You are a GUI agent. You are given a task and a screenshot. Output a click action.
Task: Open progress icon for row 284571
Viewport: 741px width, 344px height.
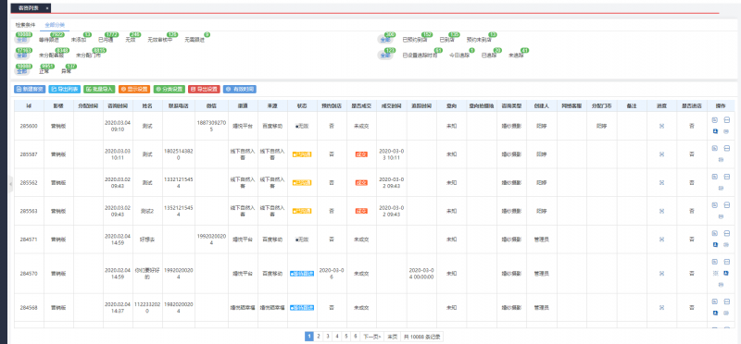[x=661, y=240]
